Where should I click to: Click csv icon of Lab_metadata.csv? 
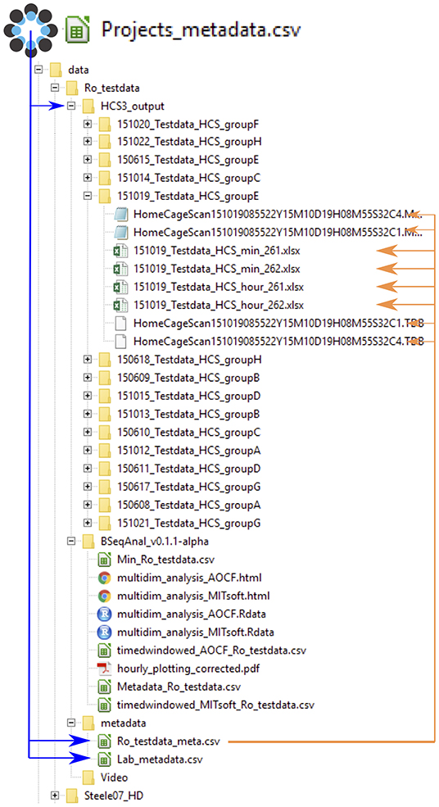[x=104, y=759]
